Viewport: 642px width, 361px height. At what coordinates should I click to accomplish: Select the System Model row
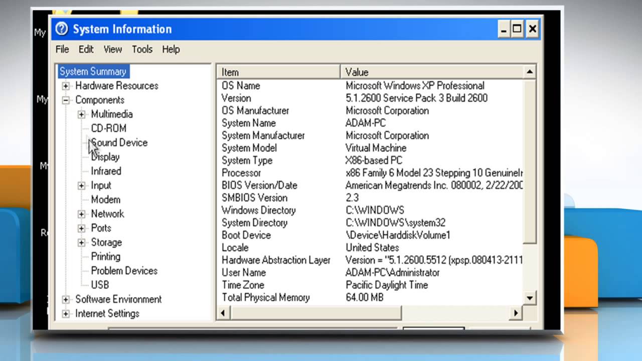[370, 148]
